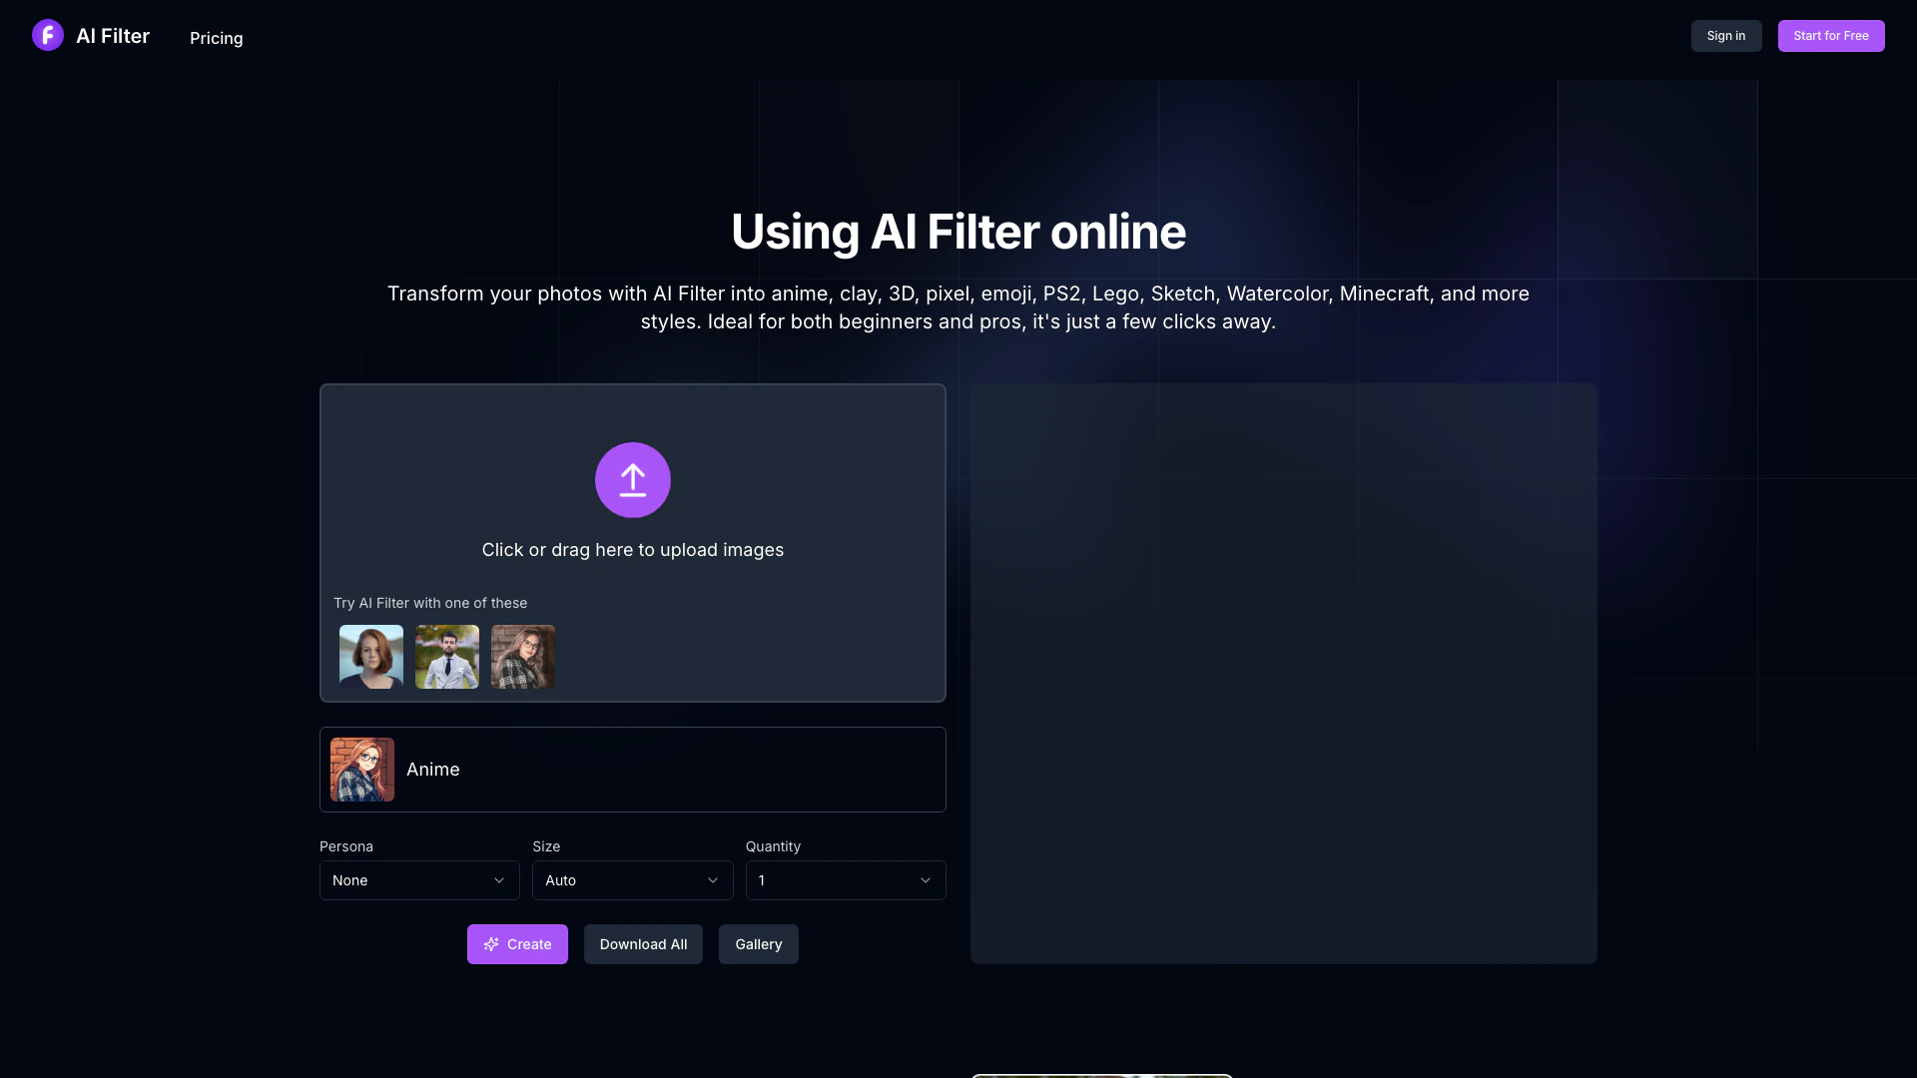Click the sparkle icon on Create button
1917x1078 pixels.
coord(491,944)
